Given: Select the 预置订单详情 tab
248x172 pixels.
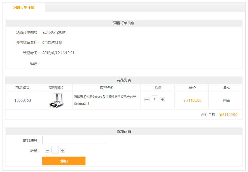Looking at the screenshot, I should (x=24, y=7).
